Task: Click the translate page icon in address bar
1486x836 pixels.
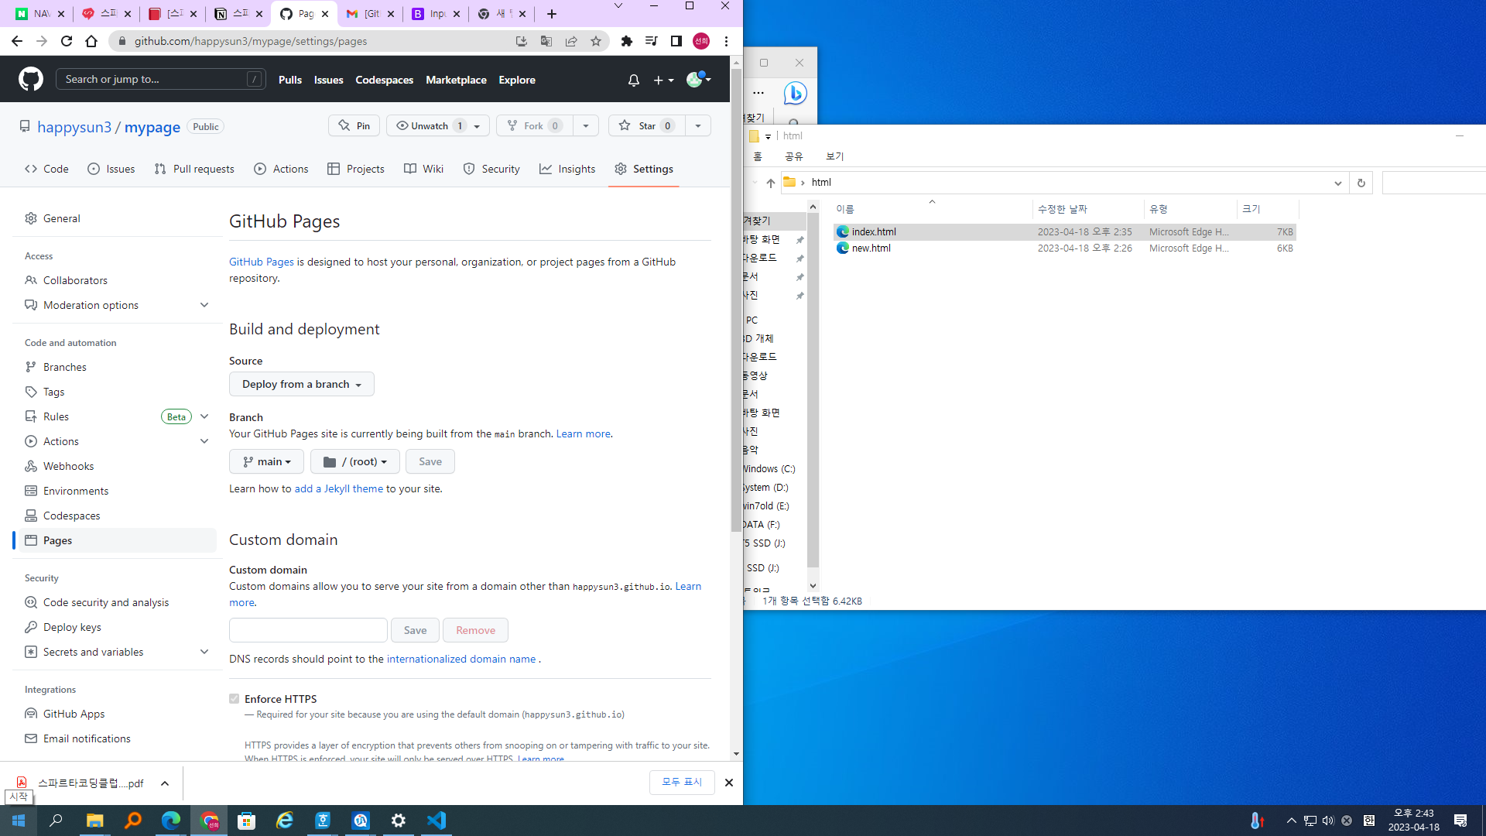Action: [546, 41]
